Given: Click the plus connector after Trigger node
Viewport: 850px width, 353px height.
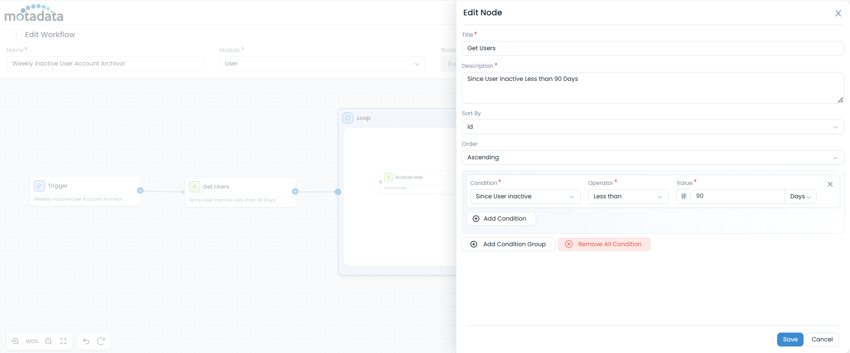Looking at the screenshot, I should coord(140,190).
